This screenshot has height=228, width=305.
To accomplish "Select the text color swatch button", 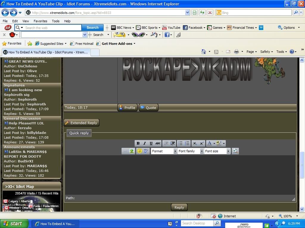I will [x=209, y=143].
